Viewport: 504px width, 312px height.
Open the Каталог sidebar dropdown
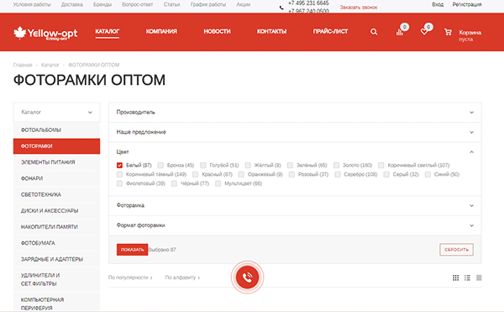(x=56, y=112)
